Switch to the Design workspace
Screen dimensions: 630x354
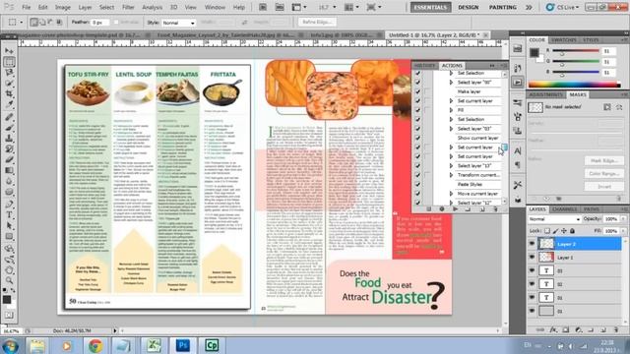(469, 7)
